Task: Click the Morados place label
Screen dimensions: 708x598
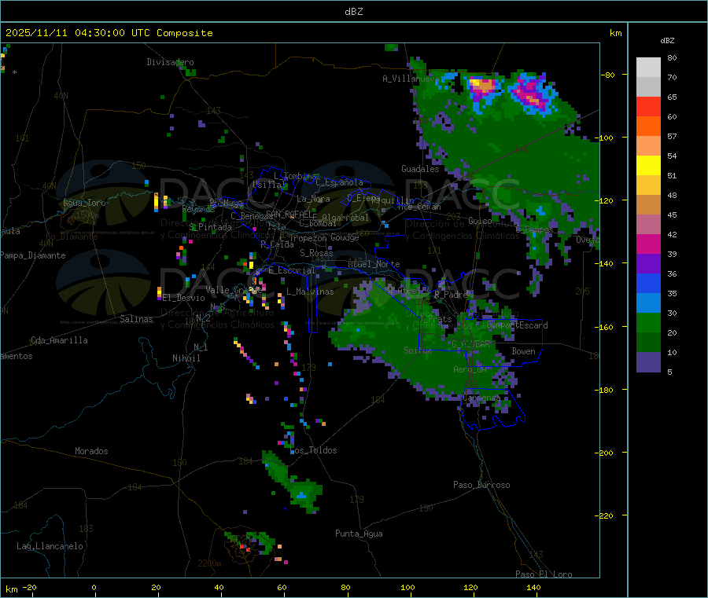Action: [91, 451]
